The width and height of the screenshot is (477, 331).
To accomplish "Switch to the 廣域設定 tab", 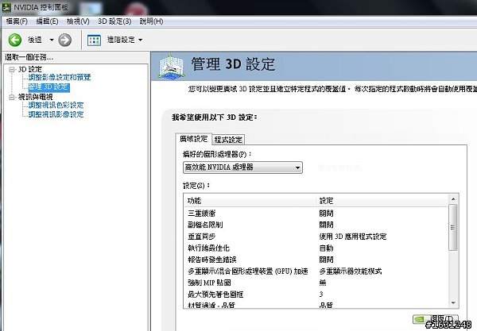I will click(193, 139).
